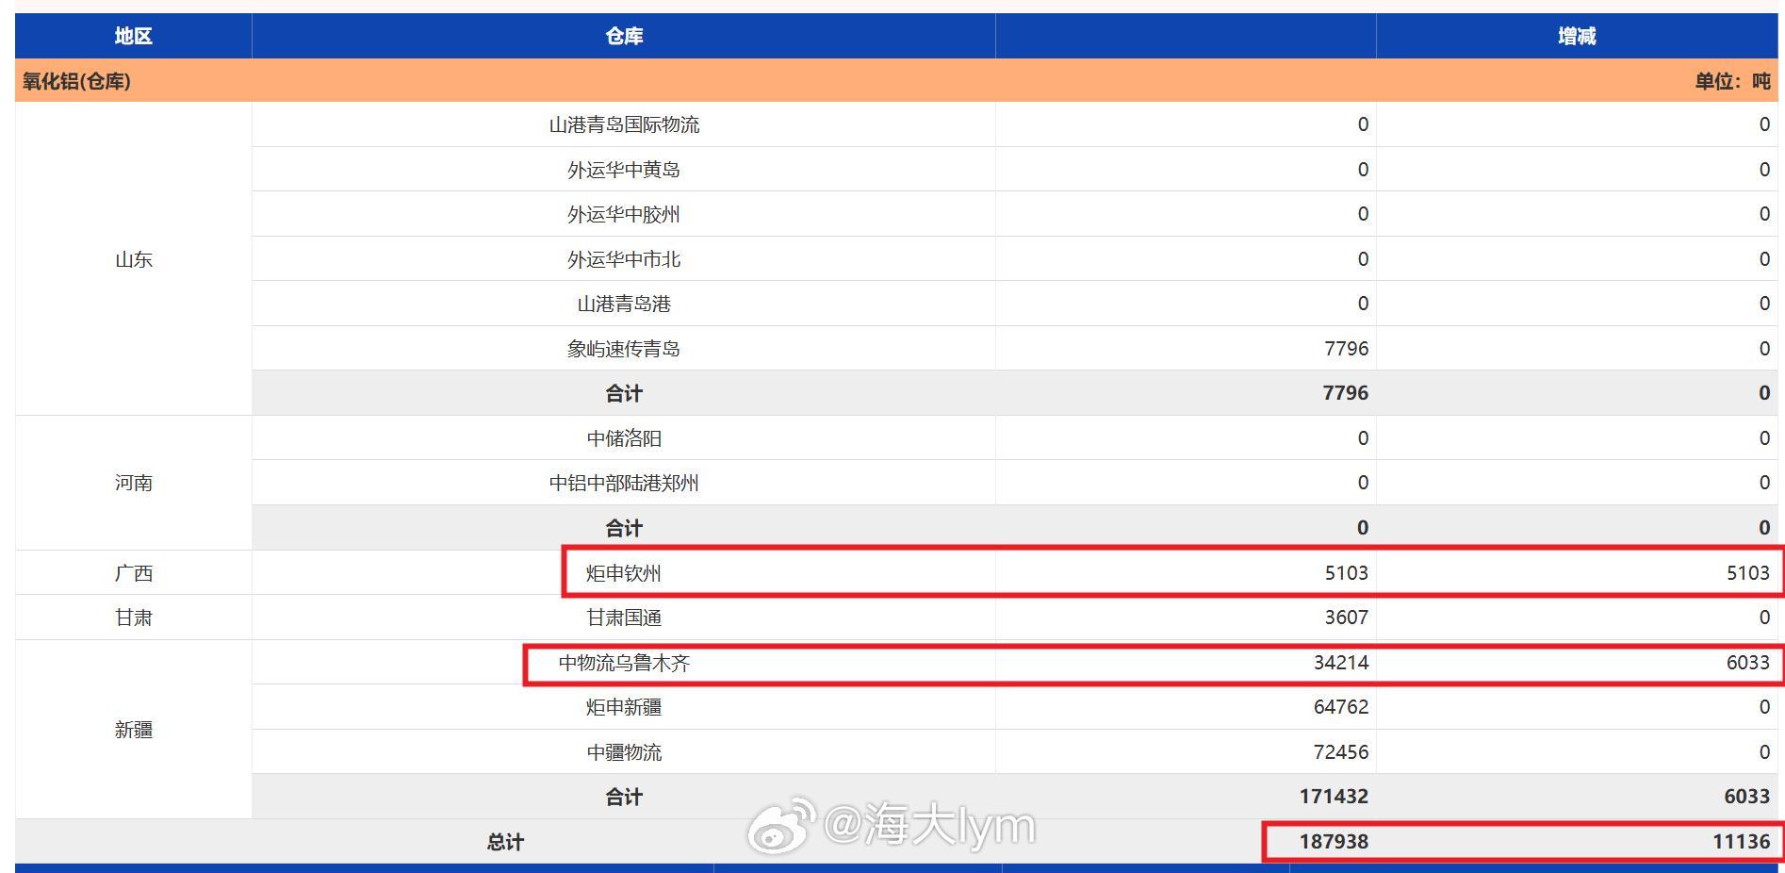Screen dimensions: 1785x873
Task: Select the 山东 region cell
Action: pyautogui.click(x=131, y=259)
